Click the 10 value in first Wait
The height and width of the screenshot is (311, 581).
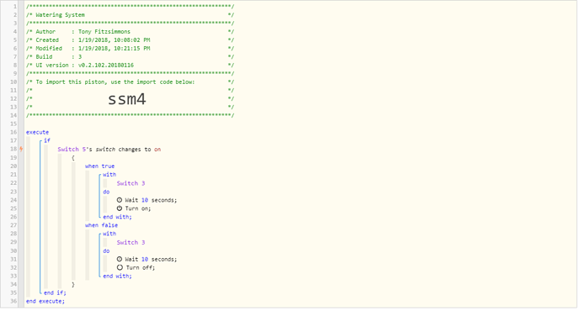point(145,200)
